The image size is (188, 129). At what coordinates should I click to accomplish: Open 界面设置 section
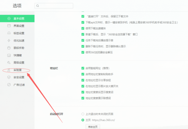click(x=17, y=26)
